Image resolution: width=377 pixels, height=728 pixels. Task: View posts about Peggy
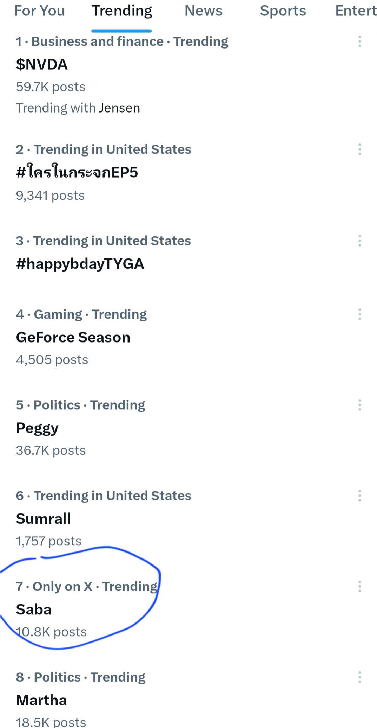click(37, 428)
